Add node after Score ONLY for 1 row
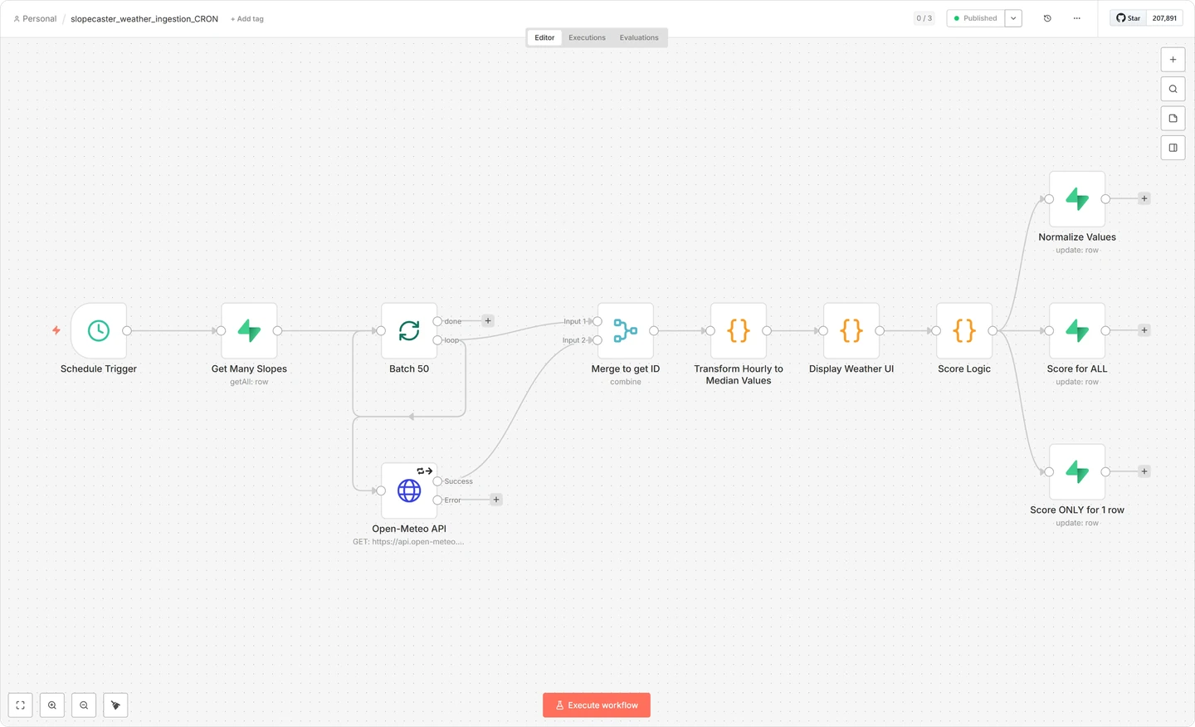Image resolution: width=1195 pixels, height=727 pixels. (1144, 471)
